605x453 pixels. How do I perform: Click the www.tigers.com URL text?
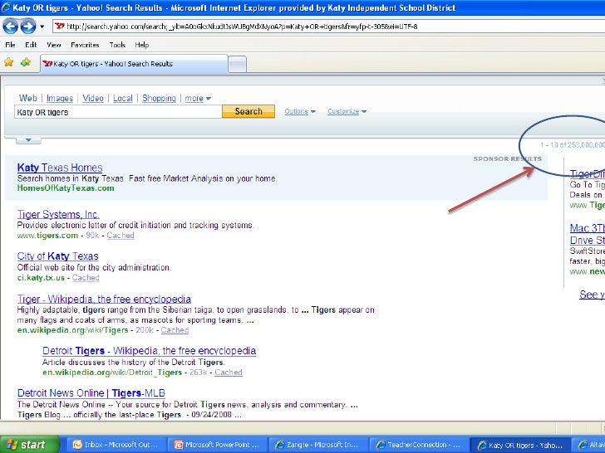(47, 236)
